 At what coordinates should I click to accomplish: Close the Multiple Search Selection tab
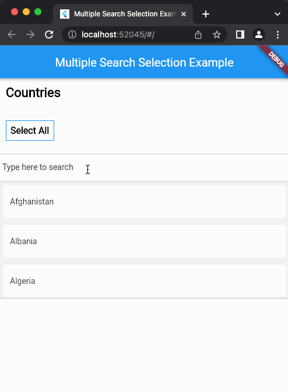click(x=184, y=14)
